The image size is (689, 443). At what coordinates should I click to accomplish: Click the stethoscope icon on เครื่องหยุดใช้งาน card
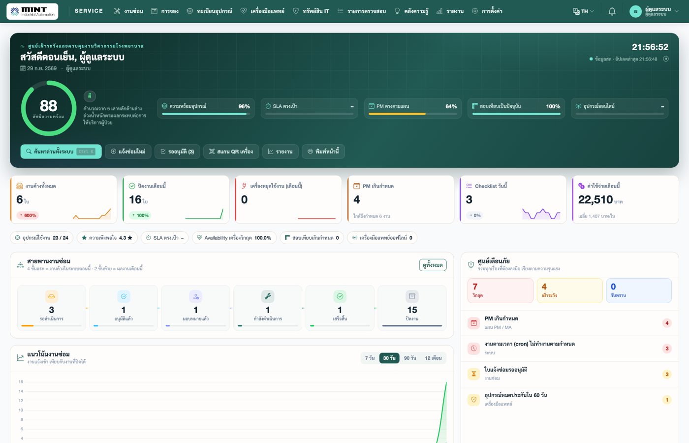[244, 186]
